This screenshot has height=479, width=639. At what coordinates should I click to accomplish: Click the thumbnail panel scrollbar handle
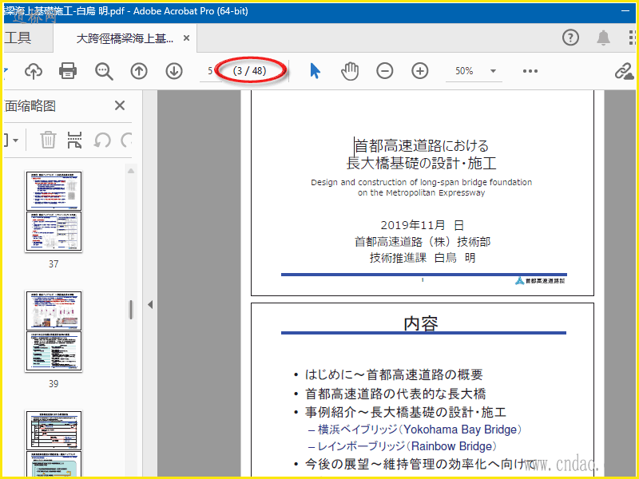(x=131, y=310)
